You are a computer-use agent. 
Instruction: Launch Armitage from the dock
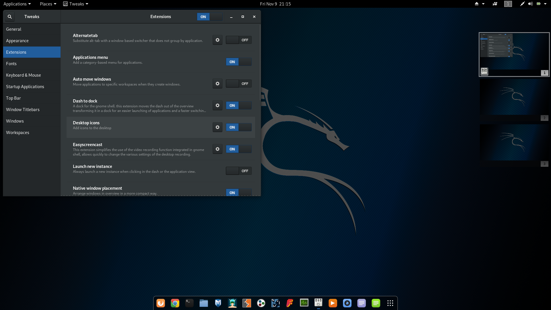(232, 303)
